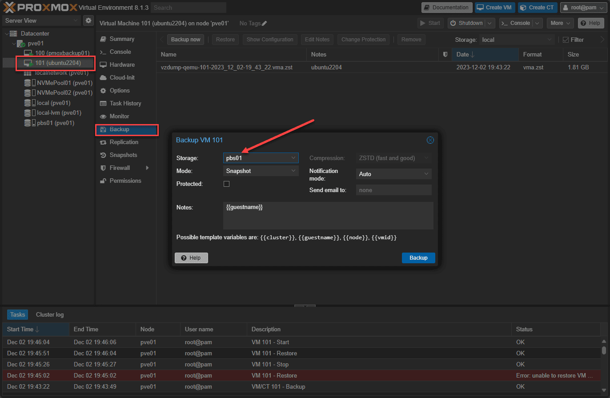Close the Backup VM 101 dialog
Screen dimensions: 610x398
click(x=430, y=140)
